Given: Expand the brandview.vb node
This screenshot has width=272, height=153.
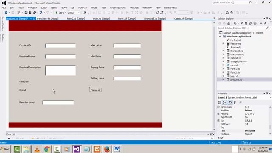Looking at the screenshot, I should pos(223,54).
